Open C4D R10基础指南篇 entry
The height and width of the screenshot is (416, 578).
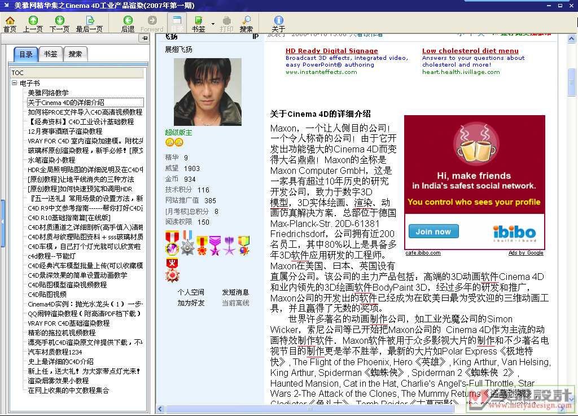[69, 218]
